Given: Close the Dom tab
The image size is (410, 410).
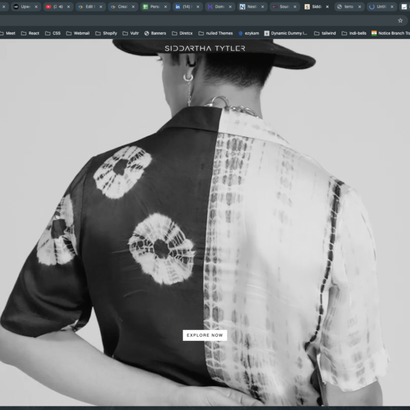Looking at the screenshot, I should [230, 7].
